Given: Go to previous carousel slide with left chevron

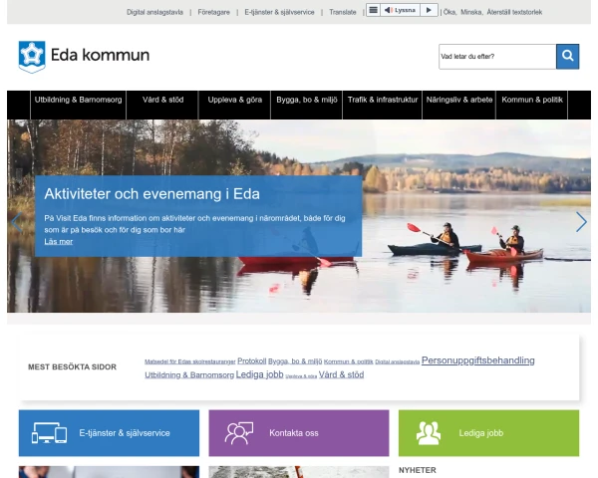Looking at the screenshot, I should [x=16, y=222].
